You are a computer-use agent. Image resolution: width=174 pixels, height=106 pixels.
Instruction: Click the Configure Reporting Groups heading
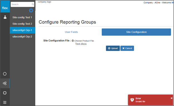(x=67, y=22)
